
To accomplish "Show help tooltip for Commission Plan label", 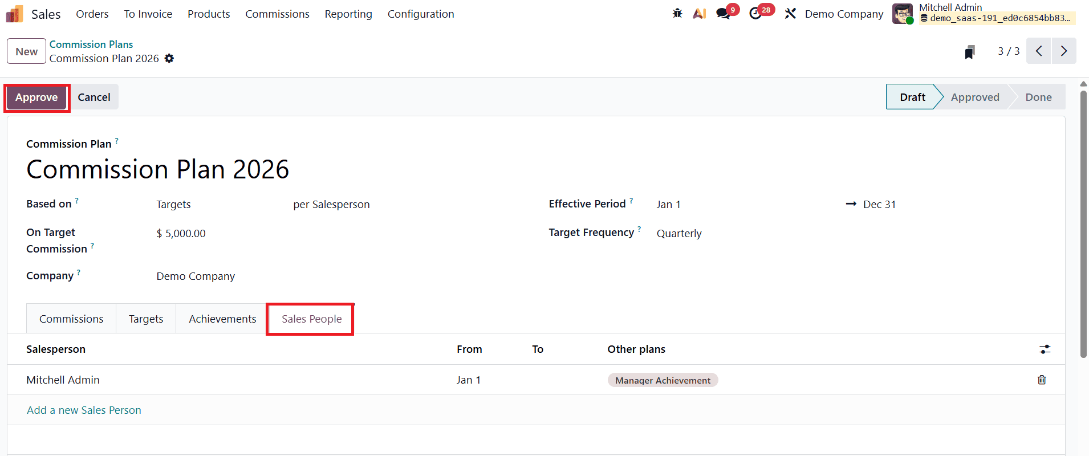I will (x=117, y=140).
